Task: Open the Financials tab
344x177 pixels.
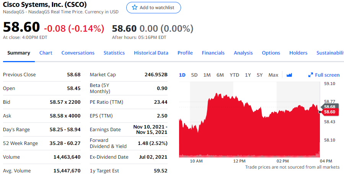Action: click(x=213, y=53)
